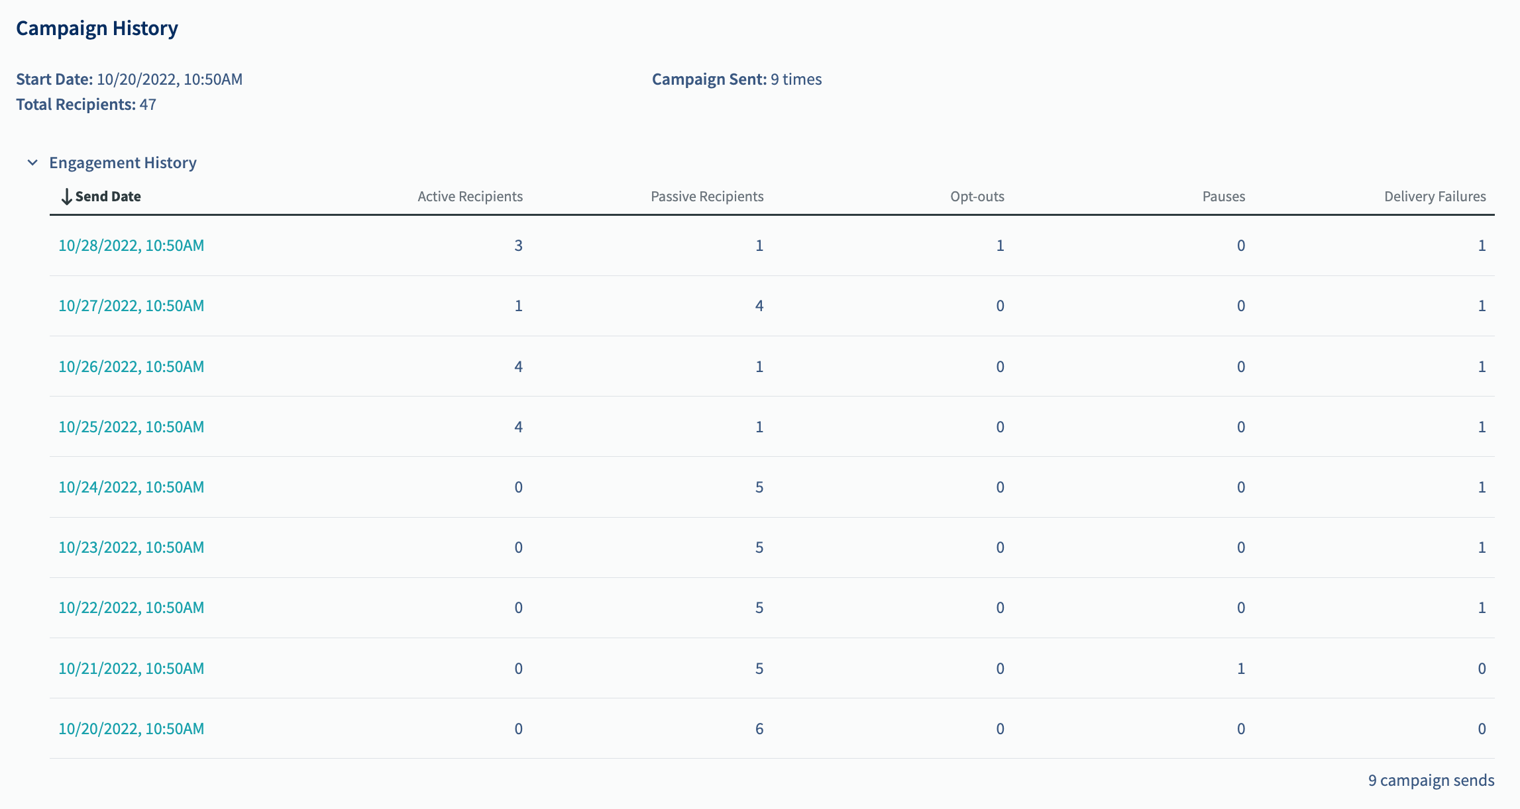Open the 10/23/2022, 10:50AM send
Image resolution: width=1520 pixels, height=809 pixels.
click(x=131, y=547)
